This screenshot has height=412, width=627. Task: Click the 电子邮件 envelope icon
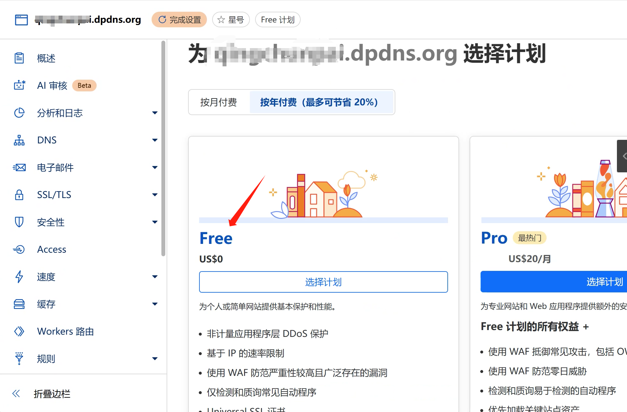click(19, 167)
